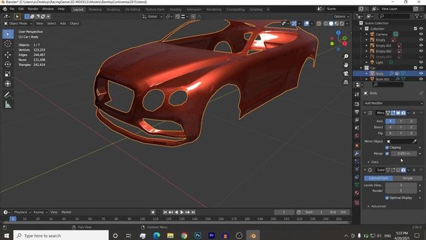Click the Merge distance 0.001 m field
The image size is (426, 240).
tap(404, 153)
